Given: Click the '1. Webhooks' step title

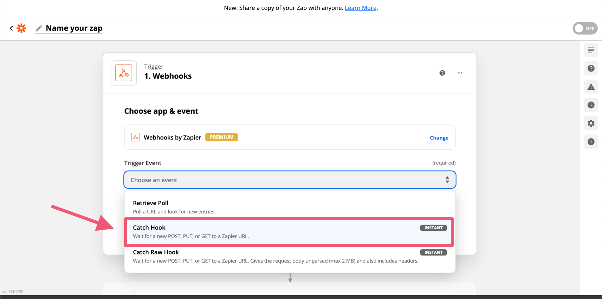Looking at the screenshot, I should pos(168,76).
